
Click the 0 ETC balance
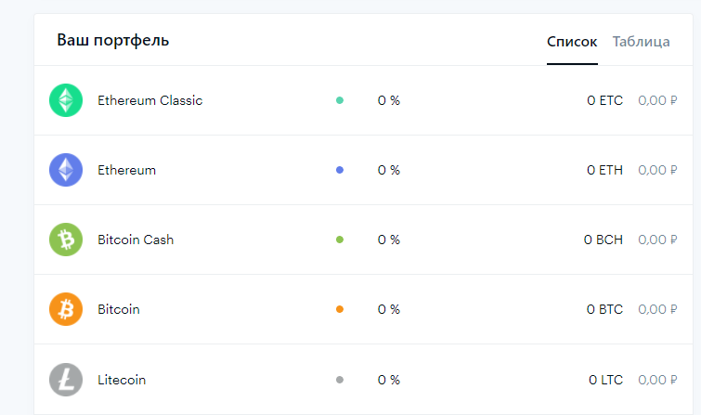(604, 100)
